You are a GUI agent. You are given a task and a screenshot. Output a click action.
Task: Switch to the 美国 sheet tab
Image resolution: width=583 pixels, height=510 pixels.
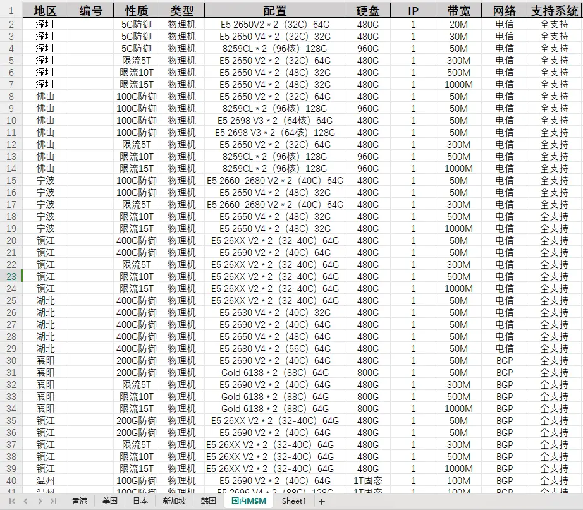point(109,501)
